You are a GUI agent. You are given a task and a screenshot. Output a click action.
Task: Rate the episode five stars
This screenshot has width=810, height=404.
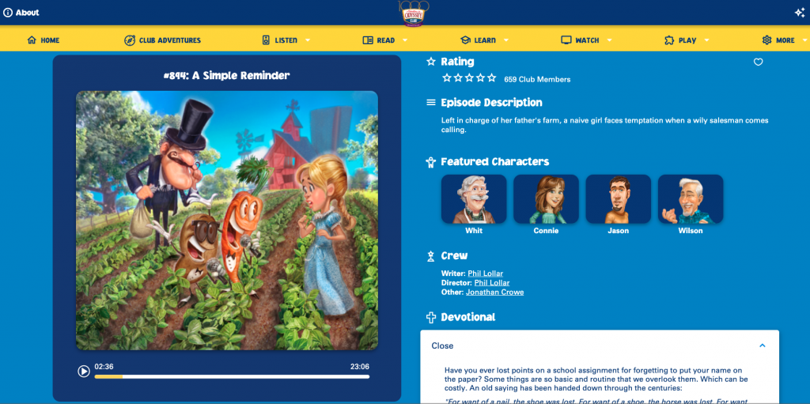coord(492,78)
